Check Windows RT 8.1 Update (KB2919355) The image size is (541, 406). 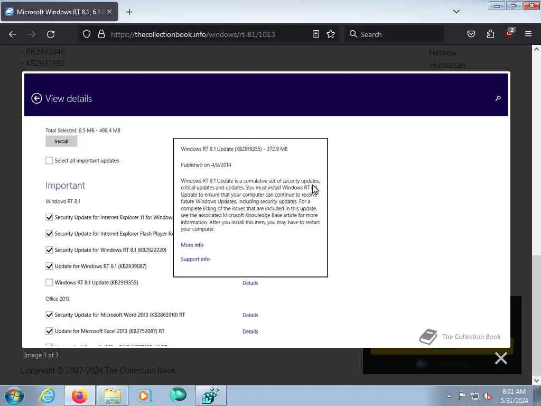pyautogui.click(x=49, y=282)
